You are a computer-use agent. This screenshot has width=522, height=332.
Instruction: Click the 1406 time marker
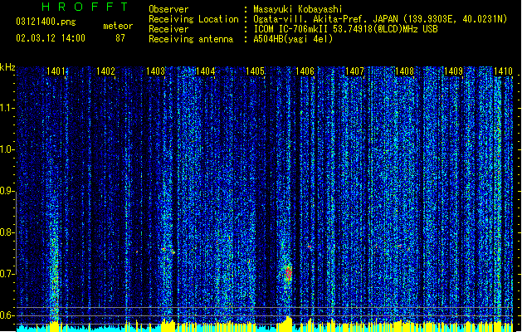click(x=305, y=71)
